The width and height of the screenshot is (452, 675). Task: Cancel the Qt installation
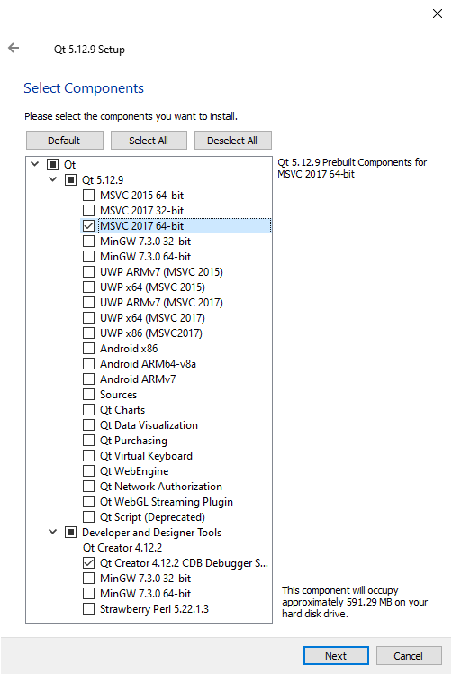[409, 656]
